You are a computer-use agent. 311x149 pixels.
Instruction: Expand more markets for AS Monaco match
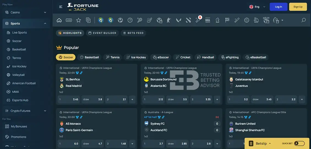[x=132, y=144]
